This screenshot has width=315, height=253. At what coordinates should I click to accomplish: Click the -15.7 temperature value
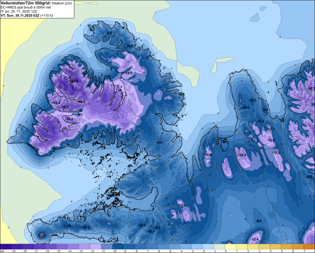(x=312, y=89)
